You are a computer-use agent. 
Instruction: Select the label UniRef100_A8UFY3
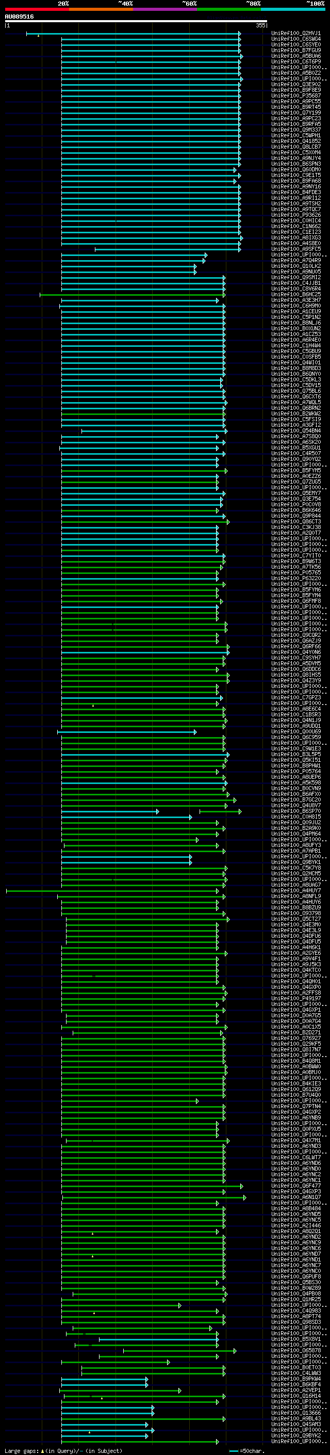(296, 845)
